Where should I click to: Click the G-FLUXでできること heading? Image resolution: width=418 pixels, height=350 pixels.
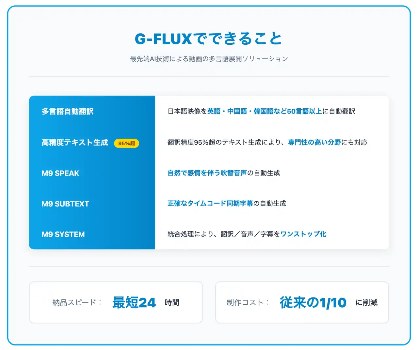[209, 39]
